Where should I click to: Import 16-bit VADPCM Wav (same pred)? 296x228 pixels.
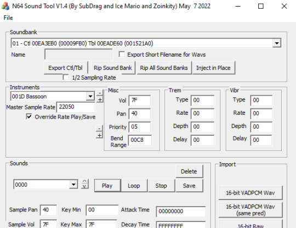[251, 210]
